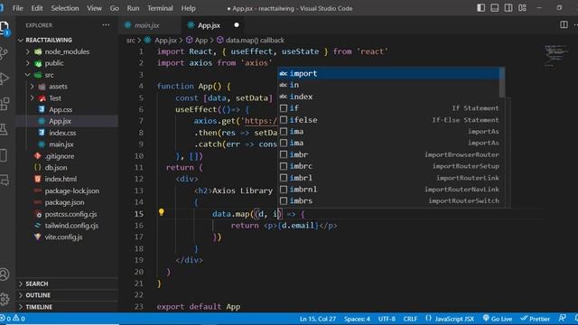Open the Terminal menu
578x325 pixels.
(x=160, y=8)
